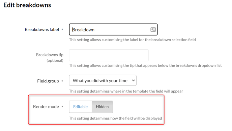Click the 'Field group' field label
Image resolution: width=232 pixels, height=131 pixels.
pyautogui.click(x=48, y=81)
